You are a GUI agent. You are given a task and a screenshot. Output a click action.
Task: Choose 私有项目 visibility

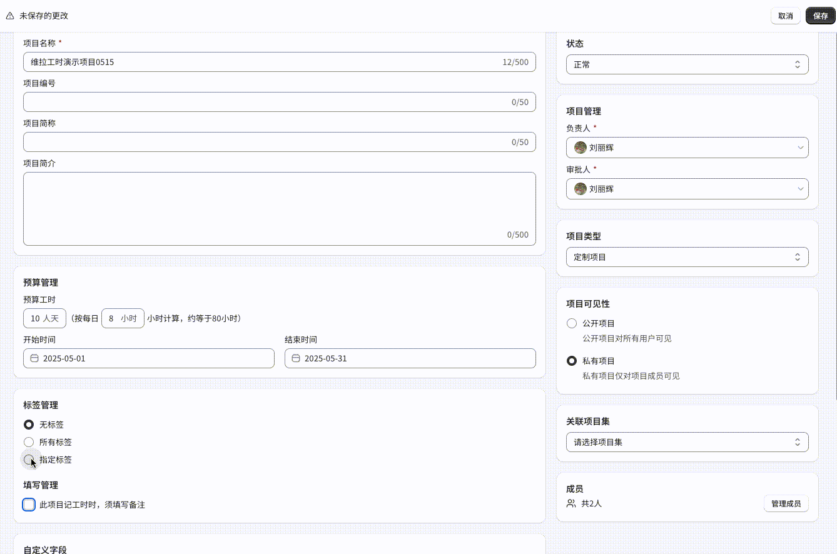pyautogui.click(x=572, y=361)
